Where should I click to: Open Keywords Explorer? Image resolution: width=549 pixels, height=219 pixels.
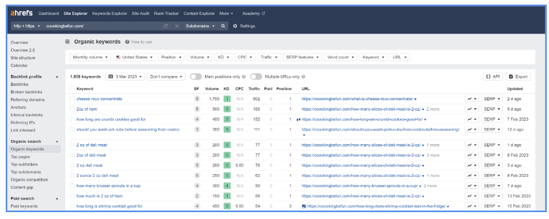[x=110, y=13]
